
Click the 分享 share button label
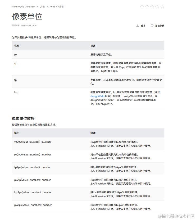tap(143, 26)
